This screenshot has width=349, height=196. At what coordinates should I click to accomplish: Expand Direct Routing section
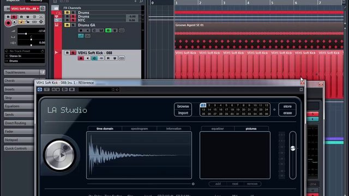point(19,123)
